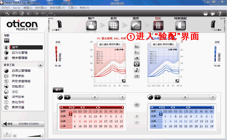This screenshot has width=227, height=140.
Task: Open the 工具(T) menu
Action: click(x=72, y=8)
